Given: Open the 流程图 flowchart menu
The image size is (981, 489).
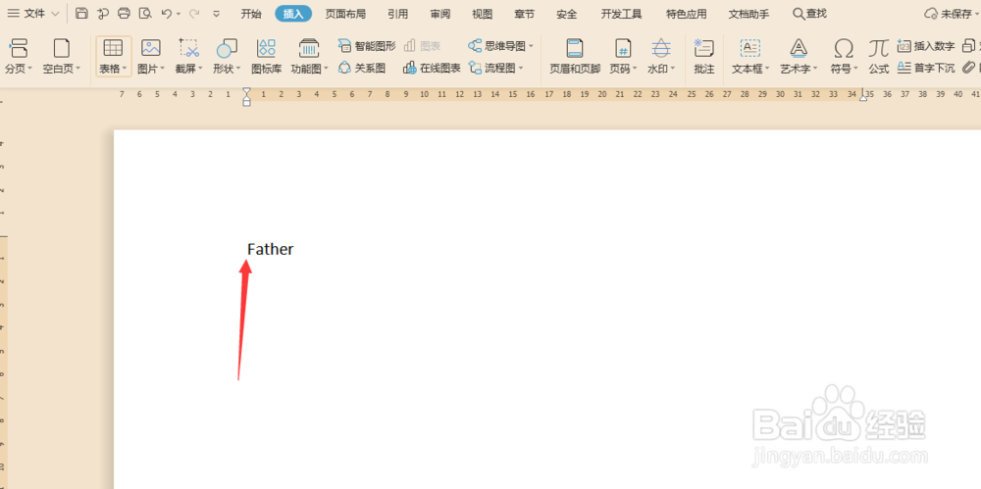Looking at the screenshot, I should pyautogui.click(x=495, y=68).
